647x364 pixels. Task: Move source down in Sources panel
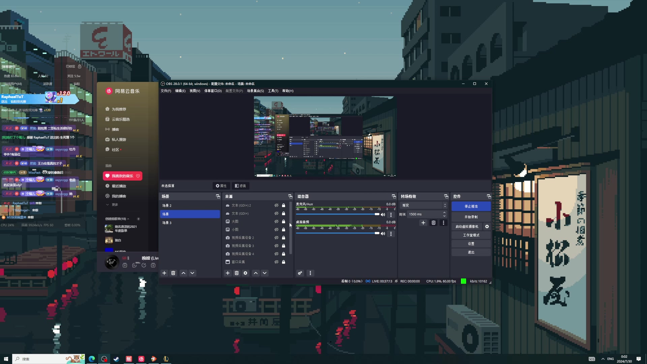click(265, 273)
